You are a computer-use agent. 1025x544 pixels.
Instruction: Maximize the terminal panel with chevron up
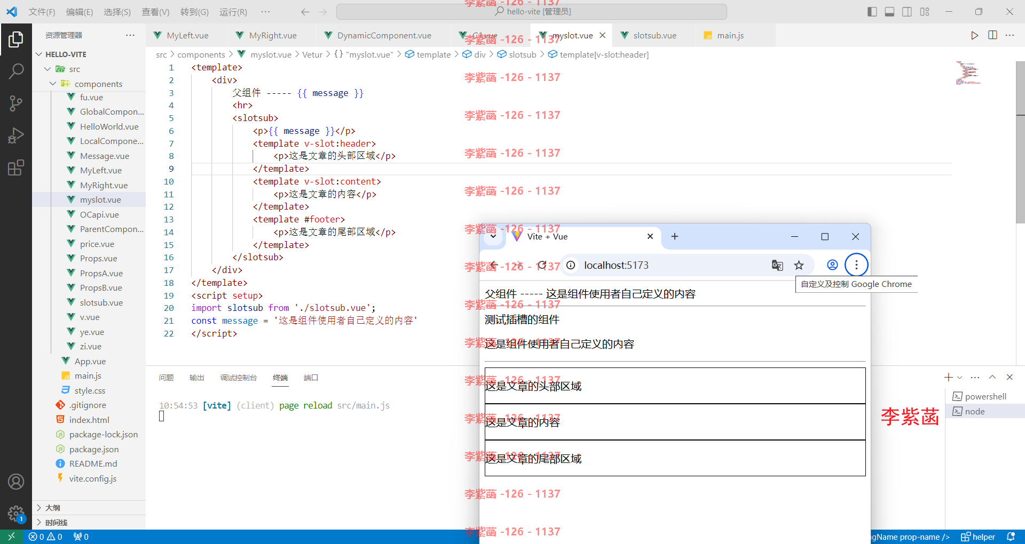coord(992,377)
